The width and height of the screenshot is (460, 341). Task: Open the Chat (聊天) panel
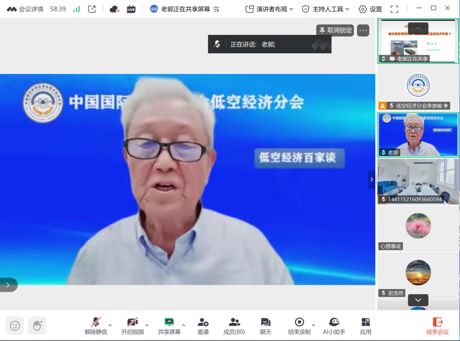coord(266,326)
